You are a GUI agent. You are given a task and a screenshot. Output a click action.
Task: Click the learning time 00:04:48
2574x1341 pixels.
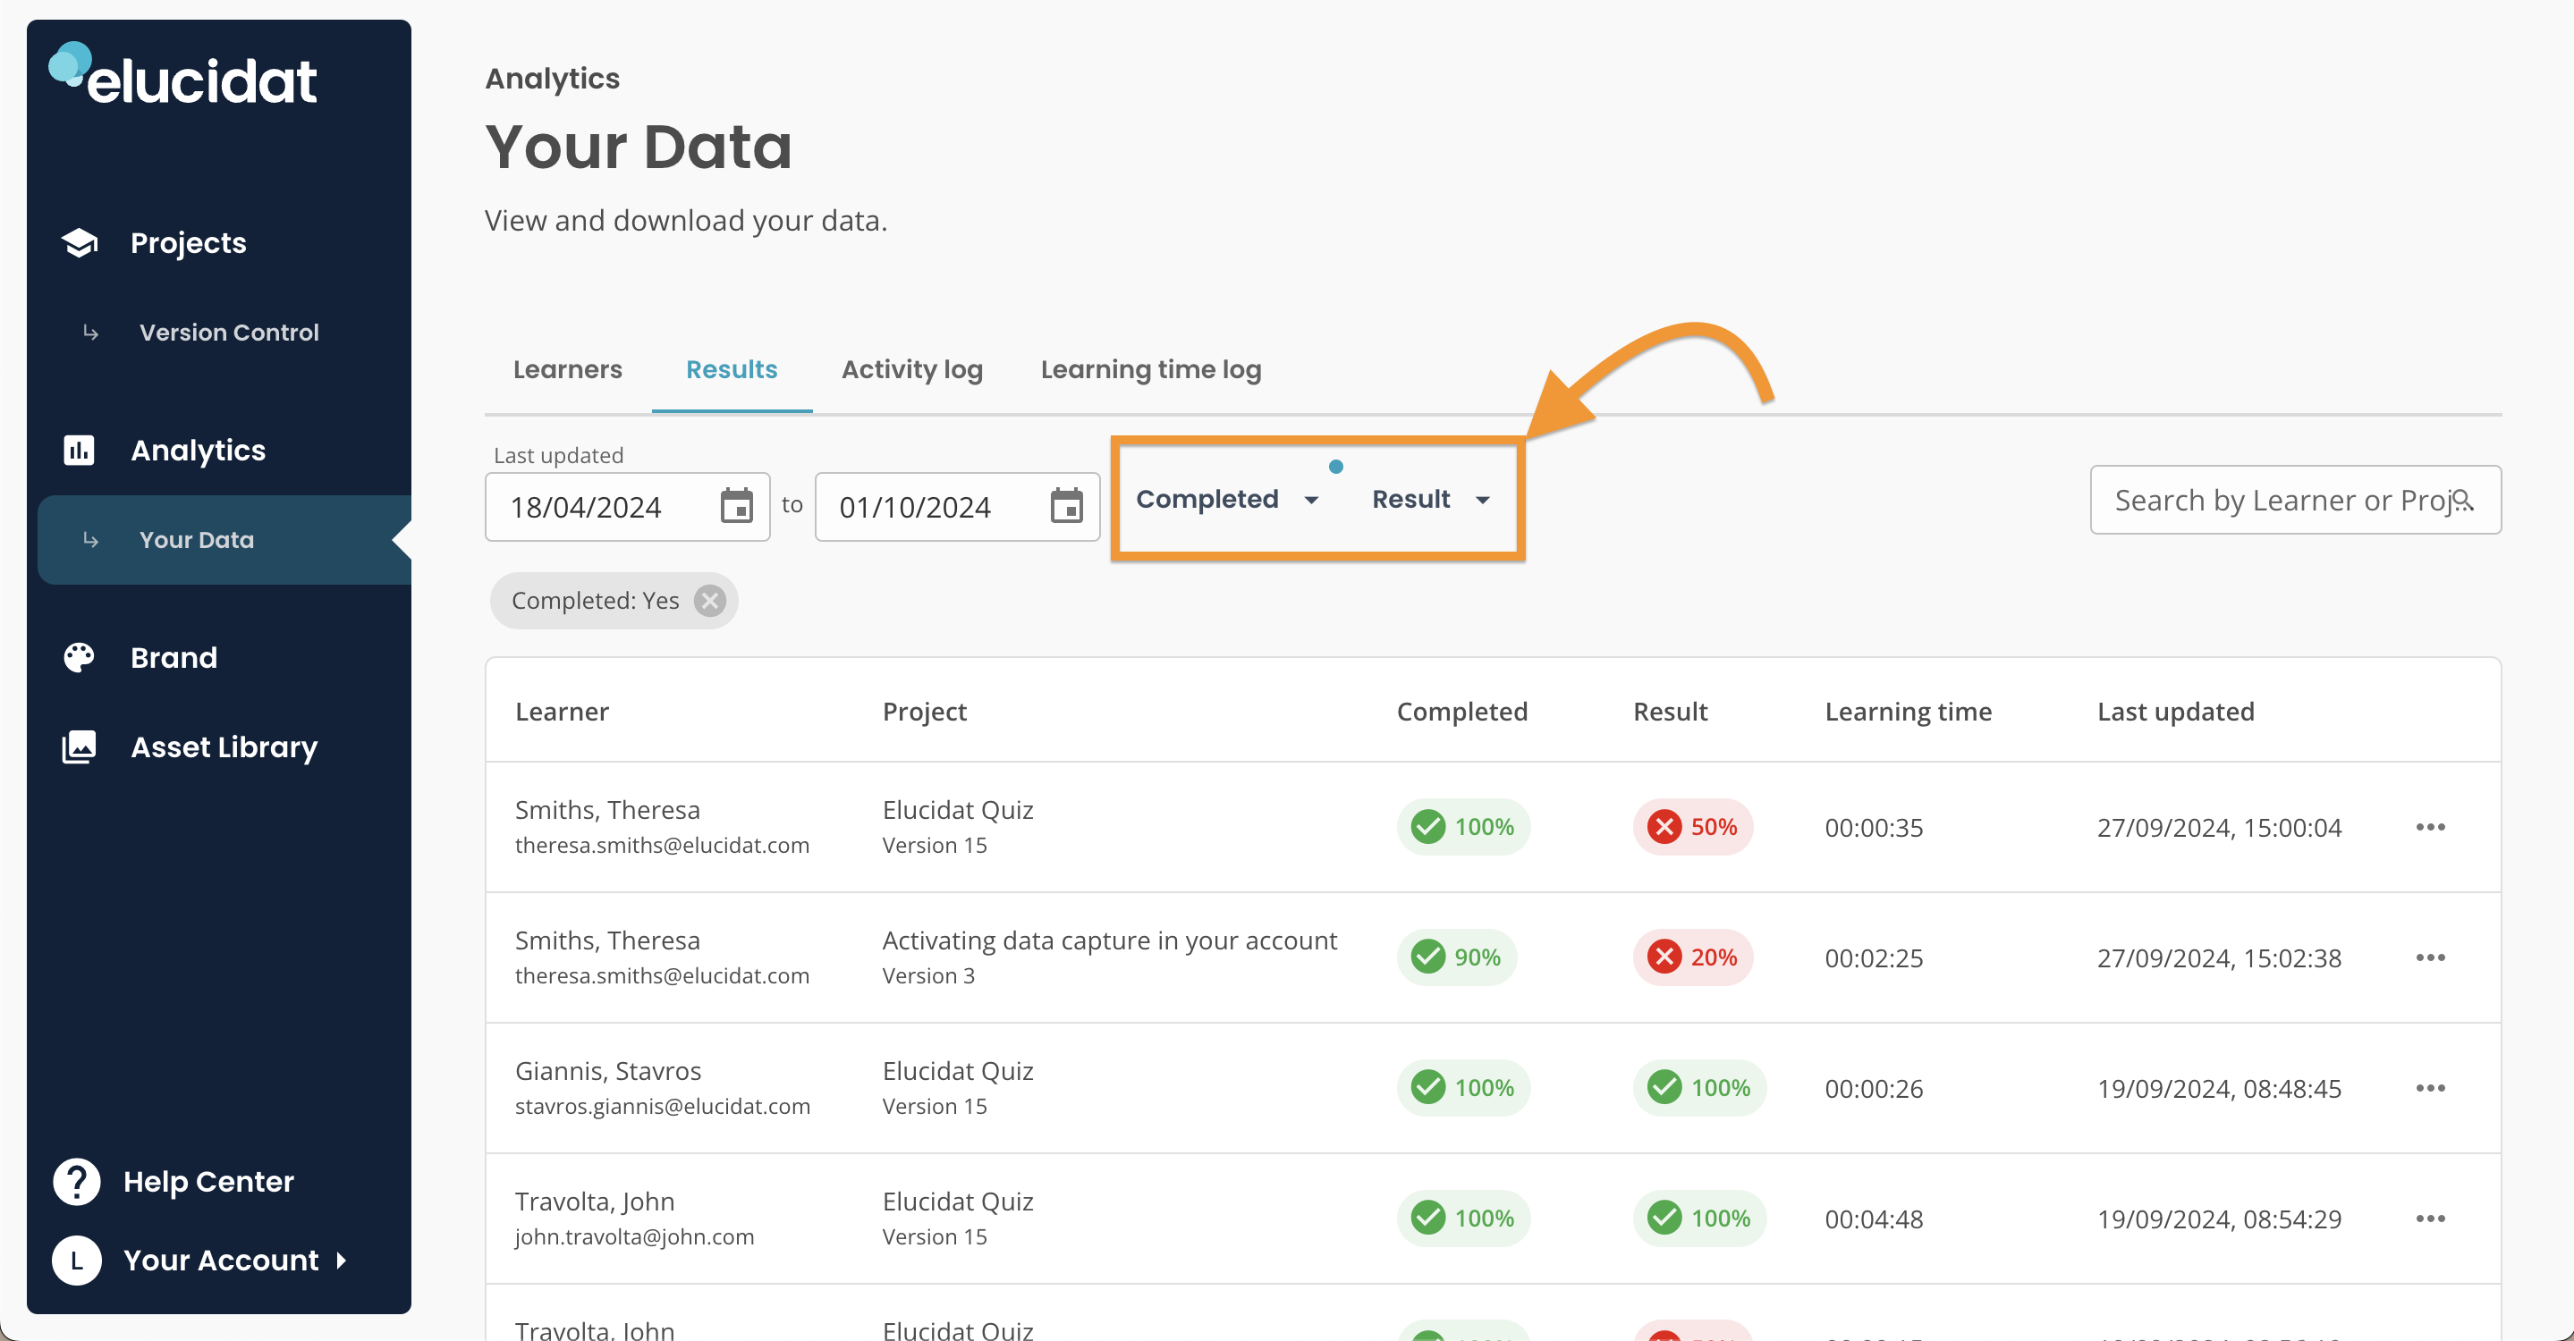(1874, 1219)
